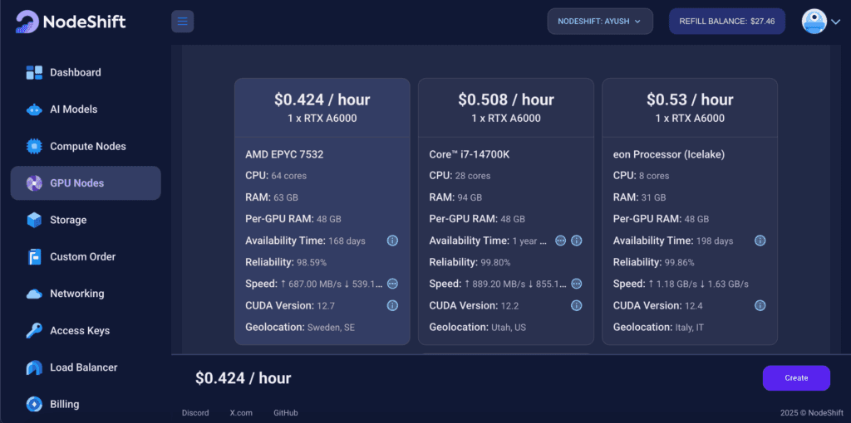This screenshot has height=423, width=851.
Task: Open the user avatar account dropdown
Action: pyautogui.click(x=821, y=22)
